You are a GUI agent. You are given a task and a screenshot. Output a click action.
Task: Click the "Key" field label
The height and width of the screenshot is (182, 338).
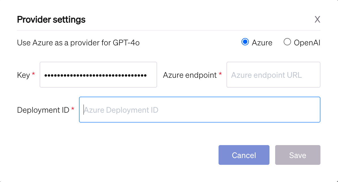pos(23,75)
